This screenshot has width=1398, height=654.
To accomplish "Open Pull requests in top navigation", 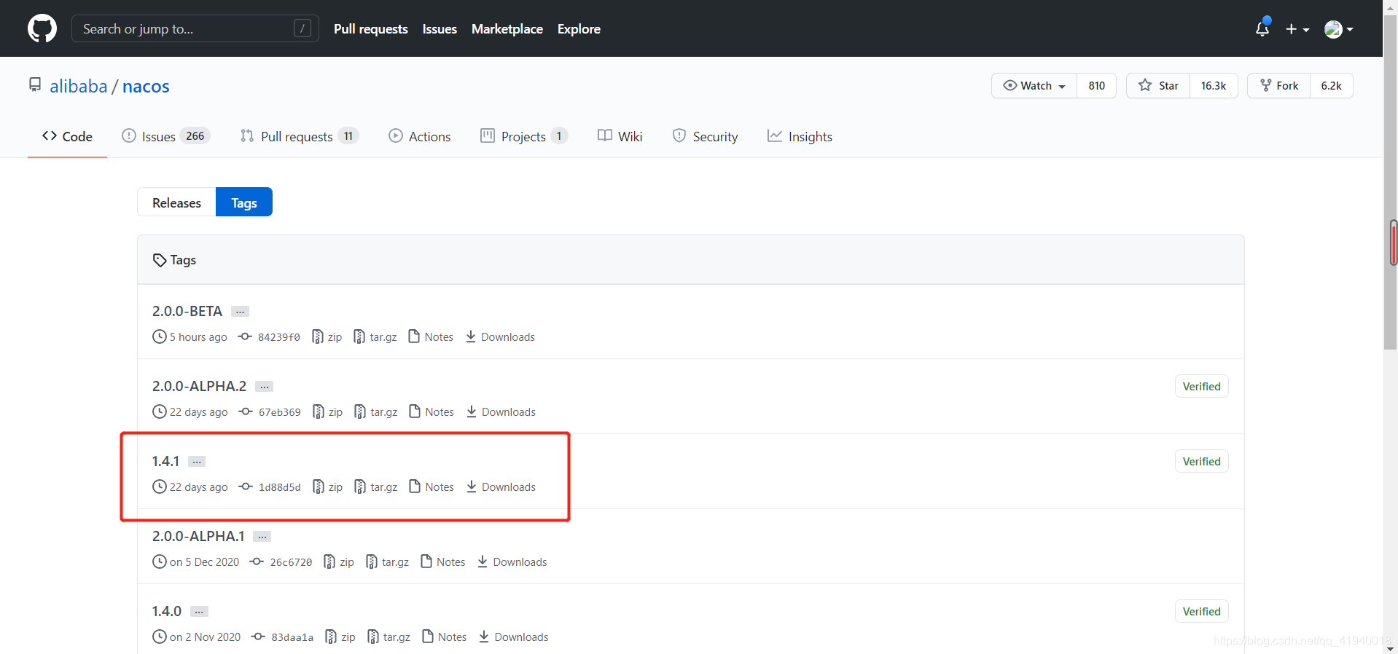I will click(370, 29).
